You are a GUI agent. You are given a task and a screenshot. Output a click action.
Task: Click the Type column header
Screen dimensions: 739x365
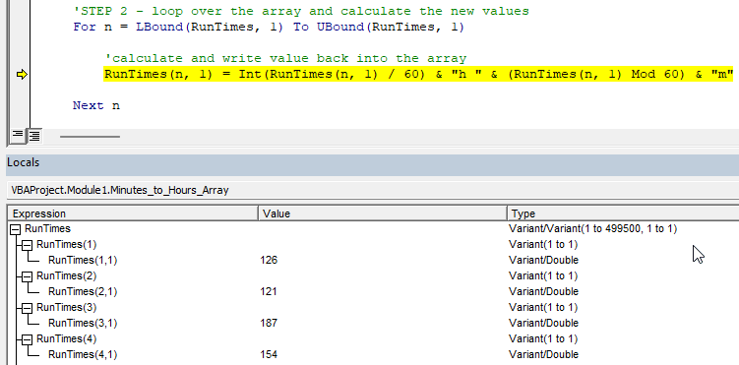(623, 213)
